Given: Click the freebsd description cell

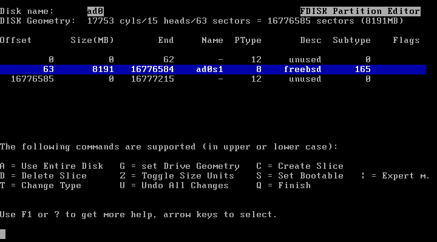Looking at the screenshot, I should click(302, 69).
